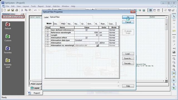Viewport: 178px width, 100px height.
Task: Open Attenuation data type Constant dropdown
Action: click(86, 40)
